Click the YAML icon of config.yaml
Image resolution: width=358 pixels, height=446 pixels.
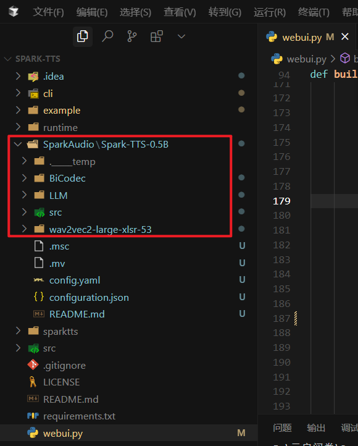(39, 280)
